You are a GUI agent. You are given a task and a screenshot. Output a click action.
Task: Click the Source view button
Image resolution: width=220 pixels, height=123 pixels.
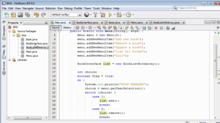click(56, 28)
